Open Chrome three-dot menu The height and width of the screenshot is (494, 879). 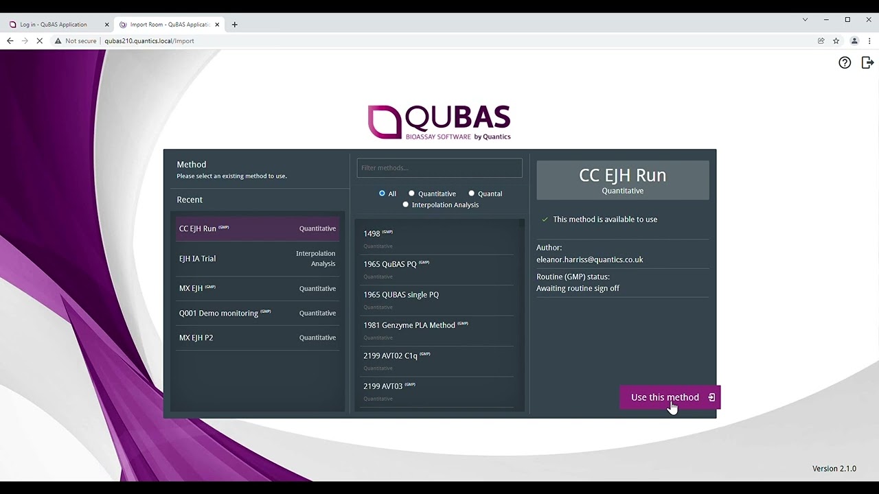pos(869,40)
